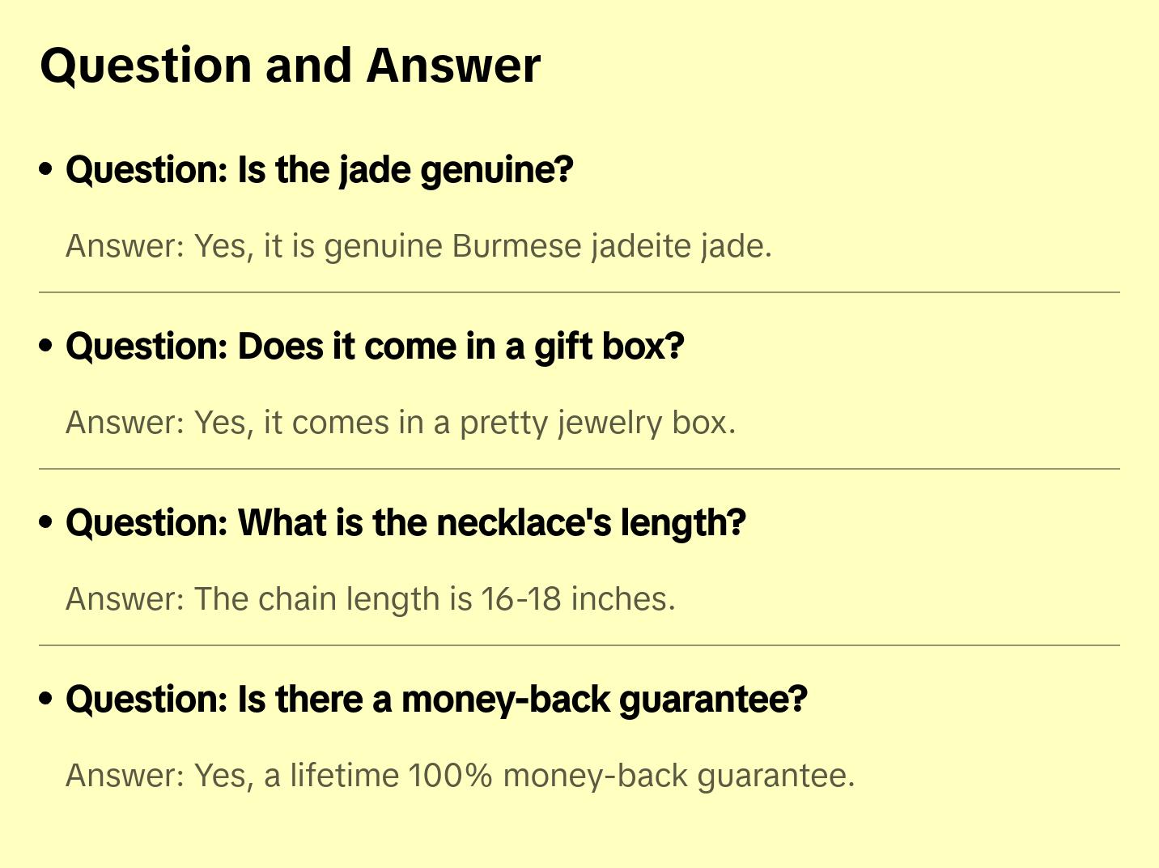The image size is (1159, 868).
Task: Select the "Is the jade genuine?" question
Action: (320, 170)
